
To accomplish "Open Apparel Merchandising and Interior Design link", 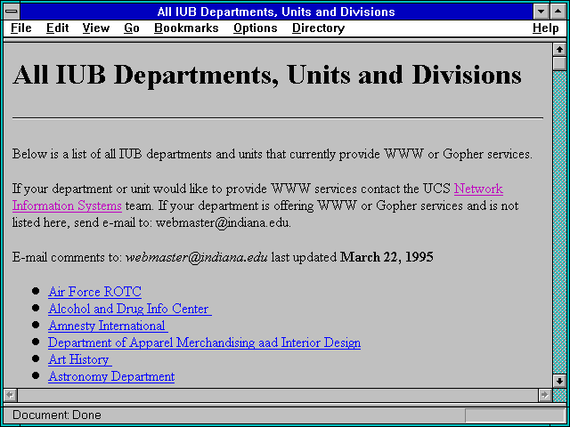I will [204, 342].
